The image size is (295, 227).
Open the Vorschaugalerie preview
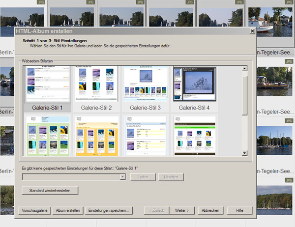35,210
